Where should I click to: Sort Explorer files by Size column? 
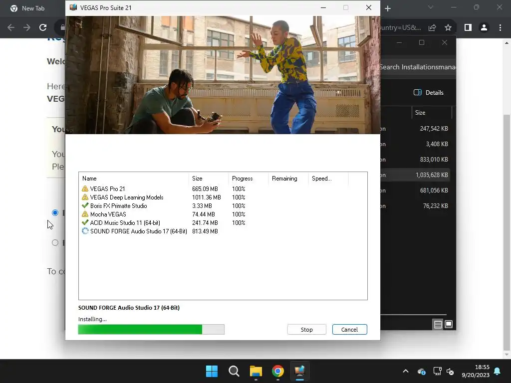point(432,113)
